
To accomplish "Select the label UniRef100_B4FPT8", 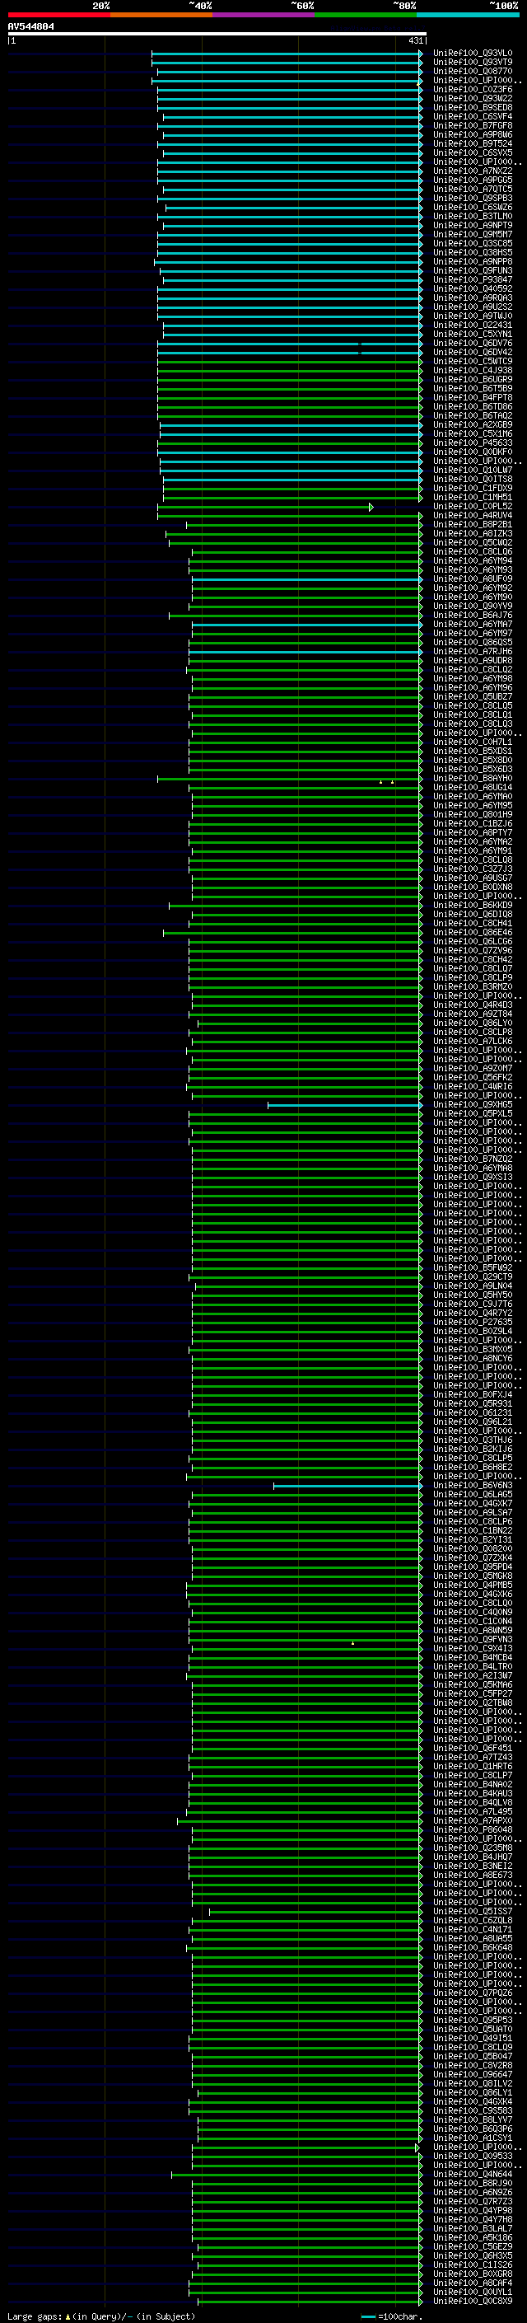I will click(x=472, y=398).
